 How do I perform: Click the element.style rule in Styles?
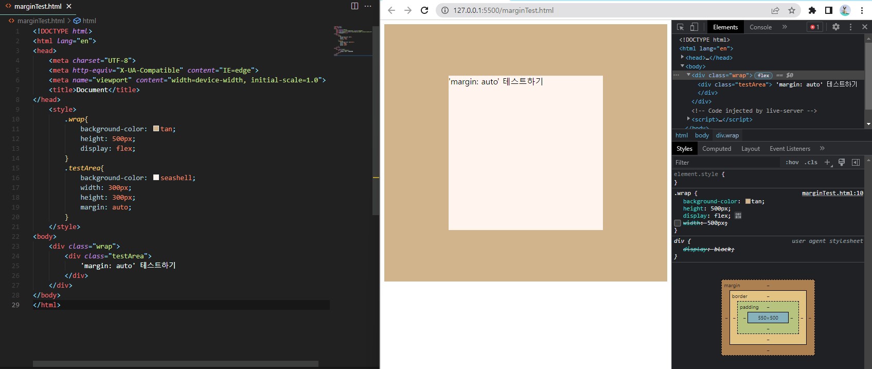(x=699, y=174)
